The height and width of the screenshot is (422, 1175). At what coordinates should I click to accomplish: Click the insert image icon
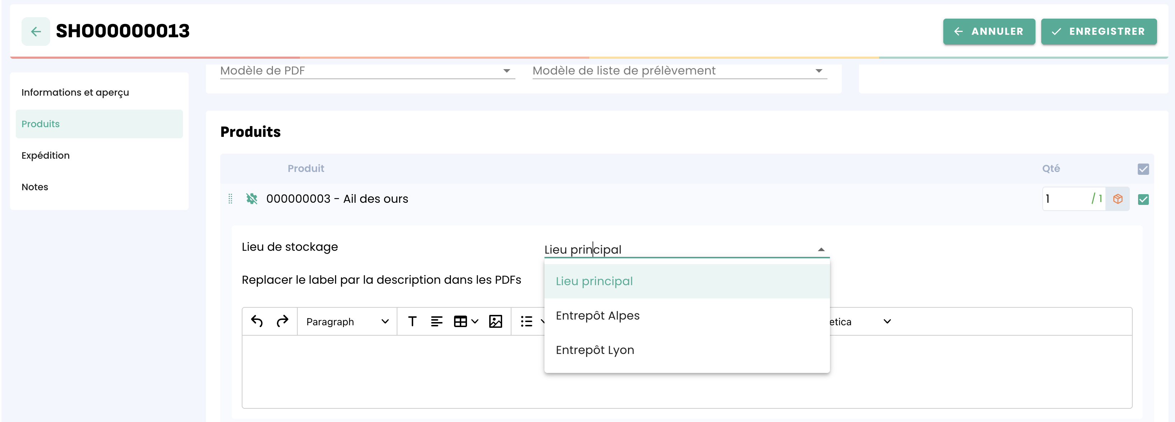[x=495, y=321]
